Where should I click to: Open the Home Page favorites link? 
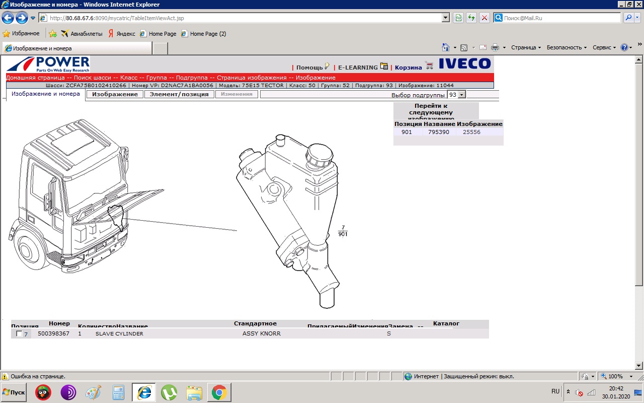(x=158, y=34)
